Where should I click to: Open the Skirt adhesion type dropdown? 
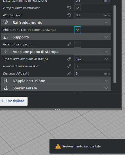click(93, 59)
